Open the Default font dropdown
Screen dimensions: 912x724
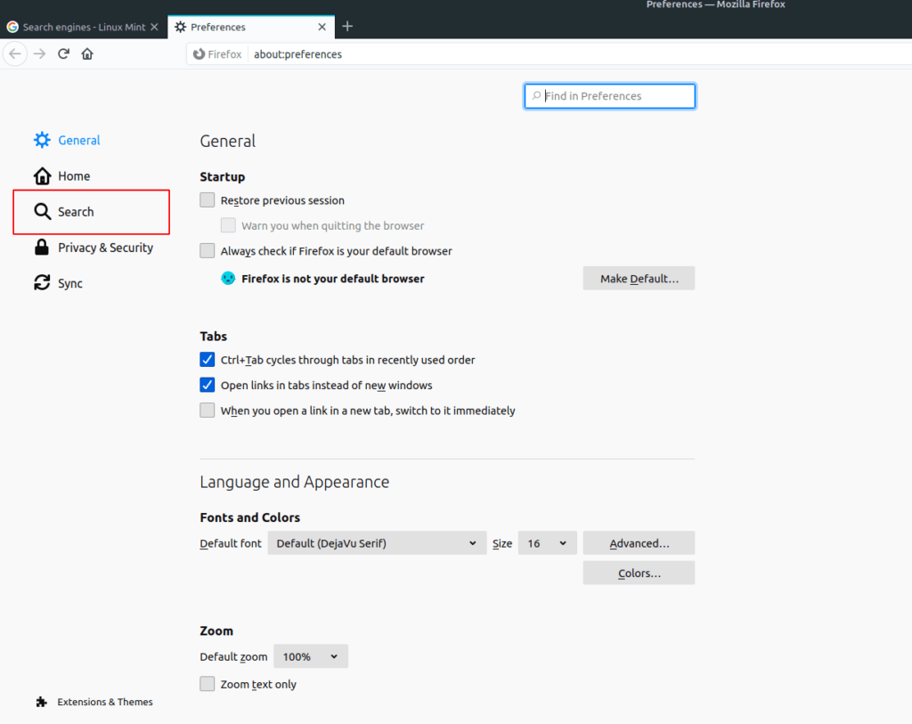point(377,543)
